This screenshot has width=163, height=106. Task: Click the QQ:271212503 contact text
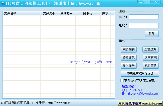[x=133, y=90]
